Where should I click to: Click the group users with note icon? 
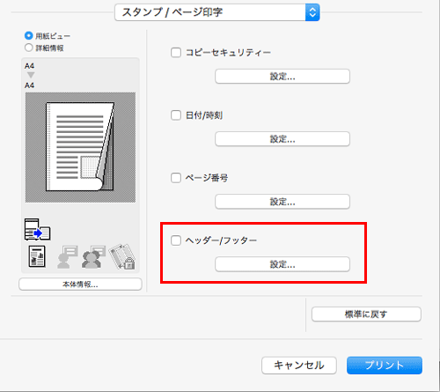93,257
